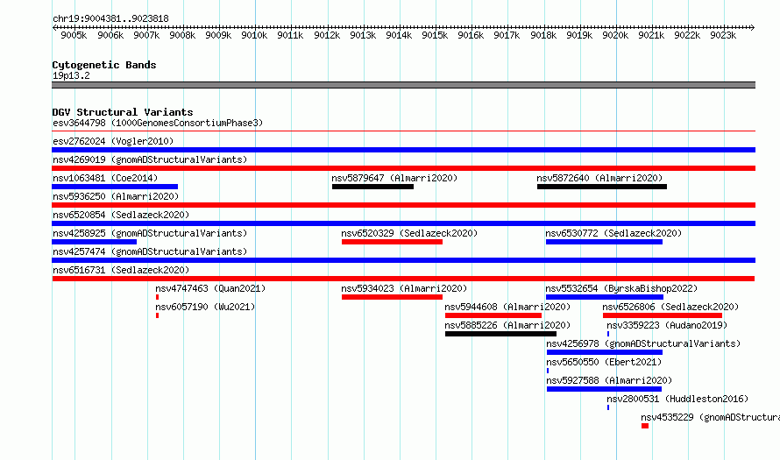Screen dimensions: 780x460
Task: Click the nsv6530772 (Sedlazeck2020) label text
Action: coord(613,233)
